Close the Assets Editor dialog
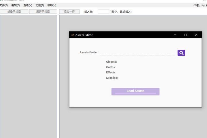 point(196,35)
